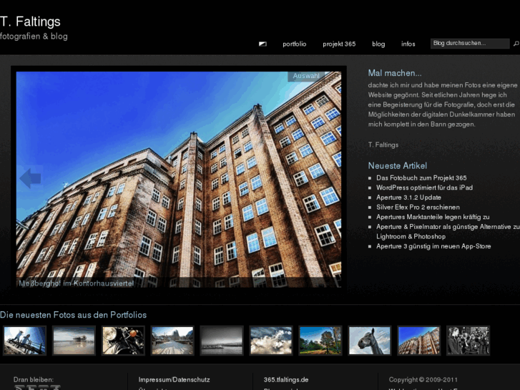Focus the 'Blog durchsuchen...' search field
Image resolution: width=520 pixels, height=390 pixels.
470,44
